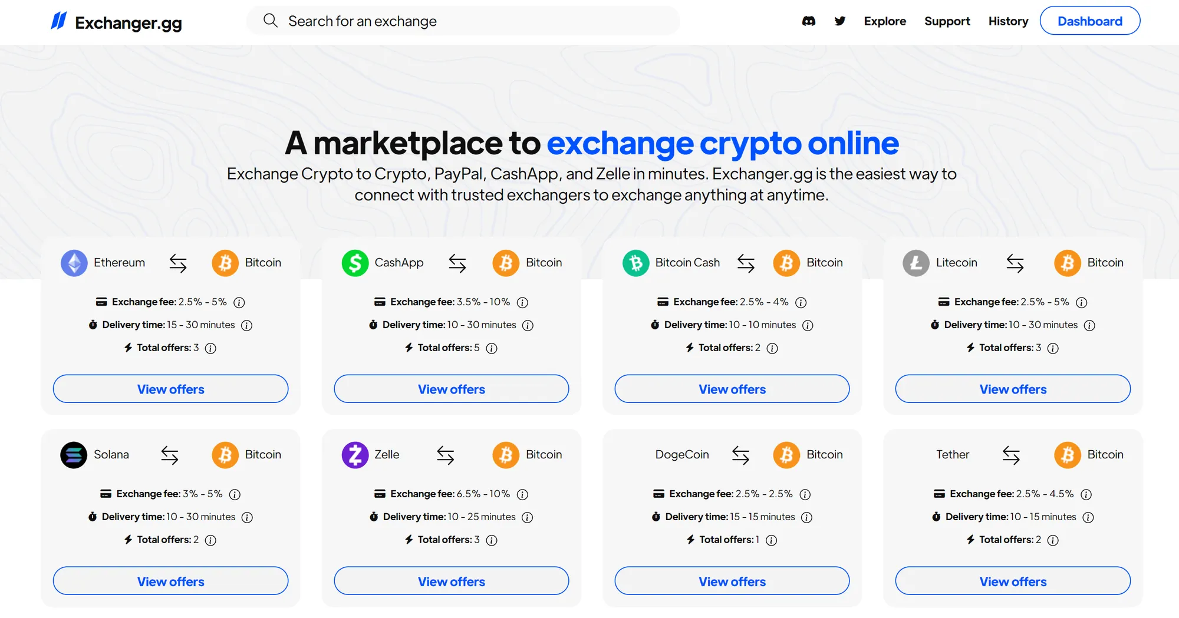Select the Ethereum icon
The height and width of the screenshot is (618, 1179).
click(x=73, y=263)
